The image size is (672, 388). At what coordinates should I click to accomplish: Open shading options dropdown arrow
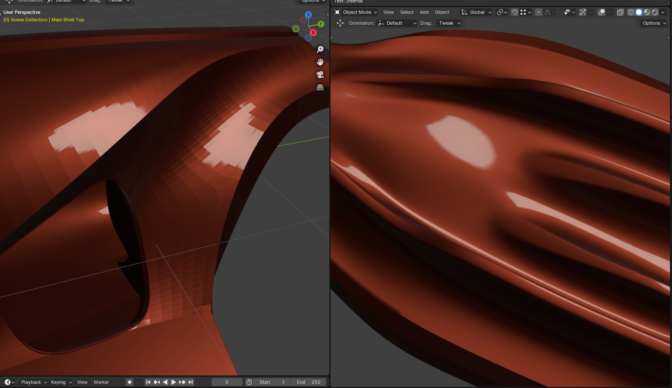663,12
